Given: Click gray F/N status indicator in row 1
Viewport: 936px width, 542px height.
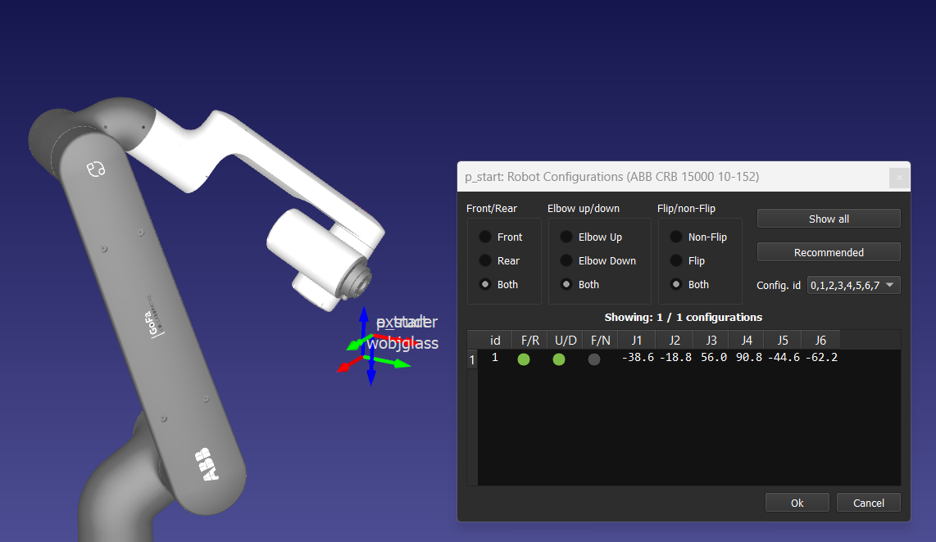Looking at the screenshot, I should coord(594,359).
